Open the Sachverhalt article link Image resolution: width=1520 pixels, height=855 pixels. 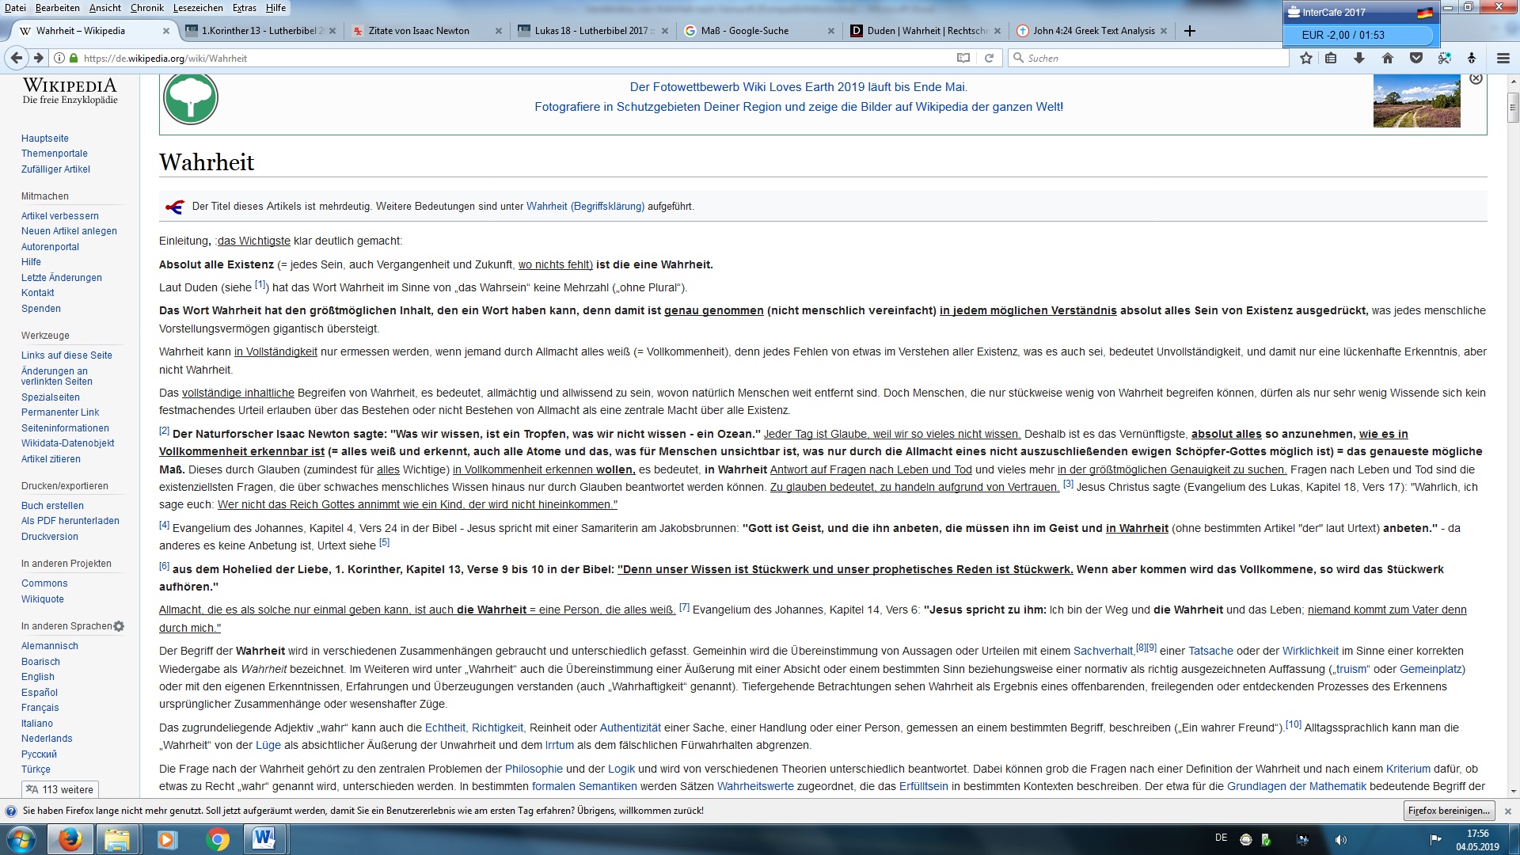pos(1103,652)
